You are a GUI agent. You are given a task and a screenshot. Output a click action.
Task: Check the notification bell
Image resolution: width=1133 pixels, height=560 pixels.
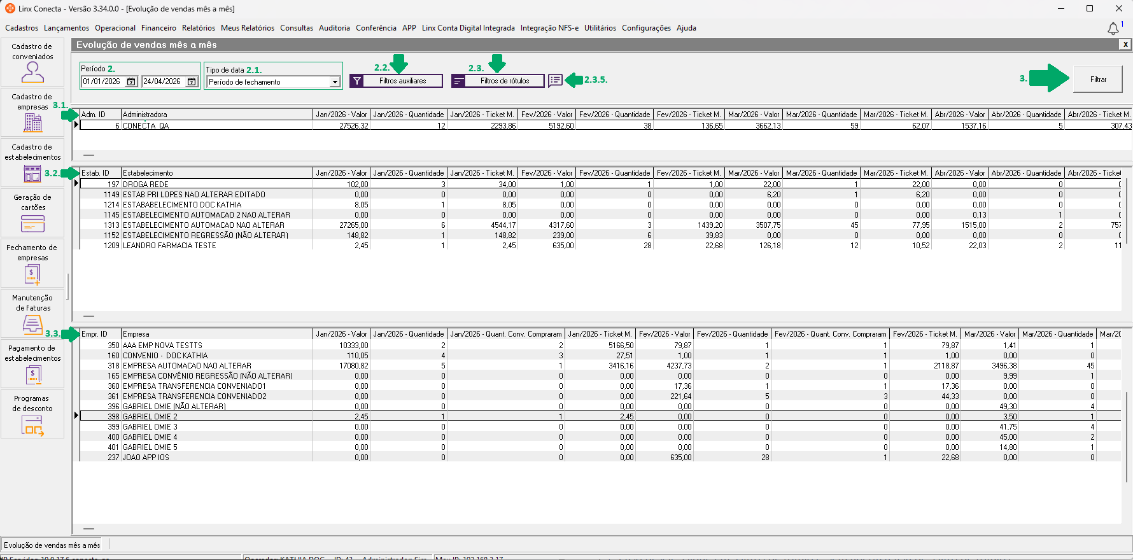pos(1113,29)
